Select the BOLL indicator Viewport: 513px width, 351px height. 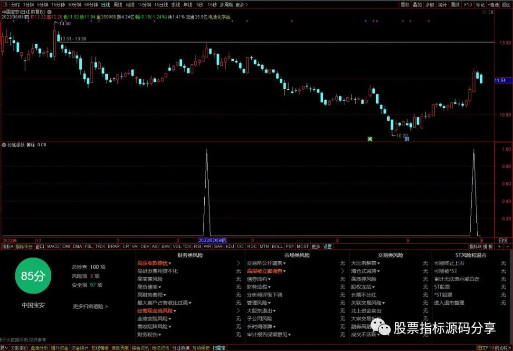click(x=277, y=247)
